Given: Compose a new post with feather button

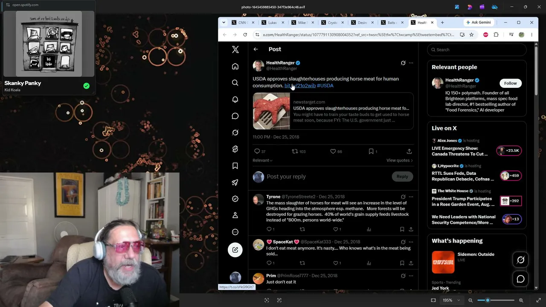Looking at the screenshot, I should (235, 250).
